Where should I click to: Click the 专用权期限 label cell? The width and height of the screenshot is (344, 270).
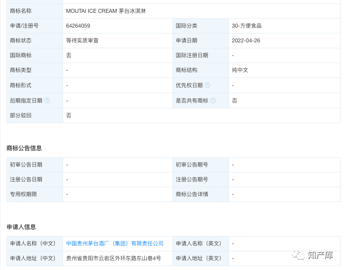click(x=24, y=194)
